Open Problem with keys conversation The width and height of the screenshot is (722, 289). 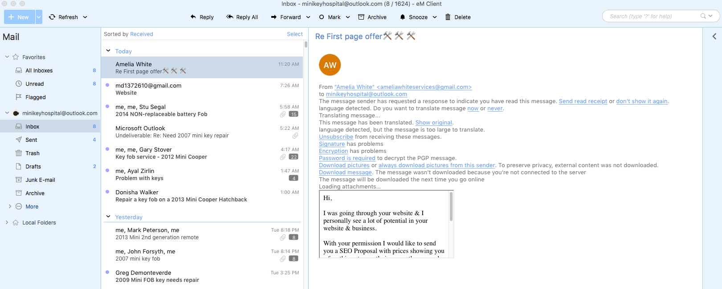point(202,174)
